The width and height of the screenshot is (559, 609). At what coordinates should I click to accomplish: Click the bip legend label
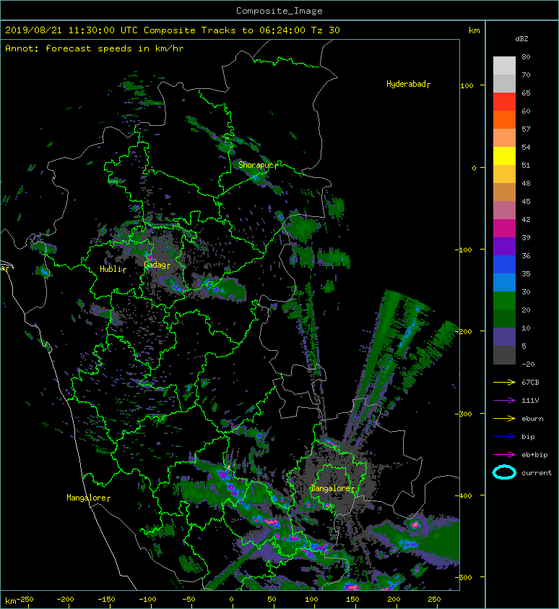coord(529,437)
